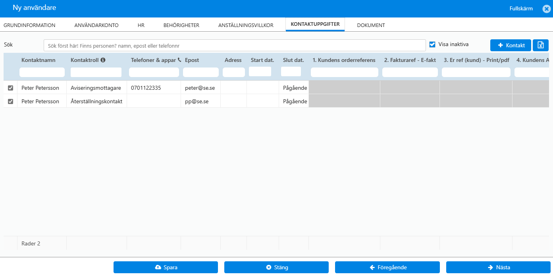The image size is (553, 276).
Task: Click the Kontaktroll filter field
Action: click(96, 72)
